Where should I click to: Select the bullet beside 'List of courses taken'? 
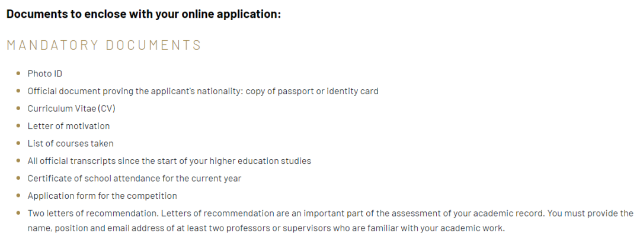(18, 143)
